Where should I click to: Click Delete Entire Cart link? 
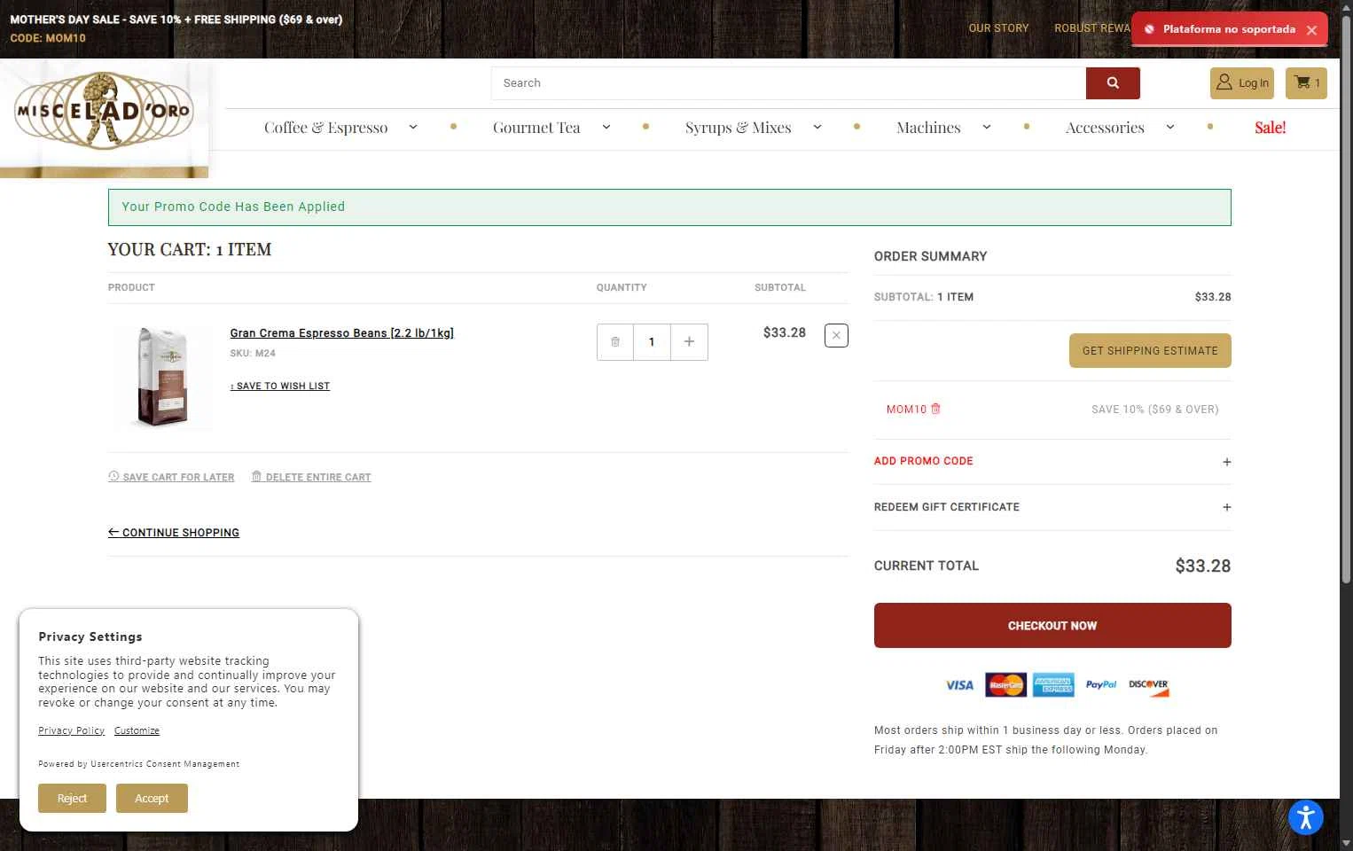point(311,477)
